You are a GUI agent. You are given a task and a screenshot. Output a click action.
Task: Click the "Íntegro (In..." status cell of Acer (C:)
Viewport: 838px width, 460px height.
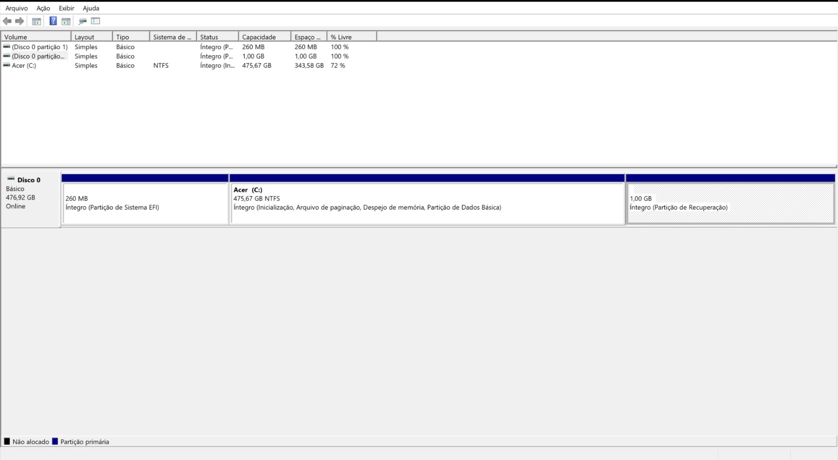click(x=217, y=65)
